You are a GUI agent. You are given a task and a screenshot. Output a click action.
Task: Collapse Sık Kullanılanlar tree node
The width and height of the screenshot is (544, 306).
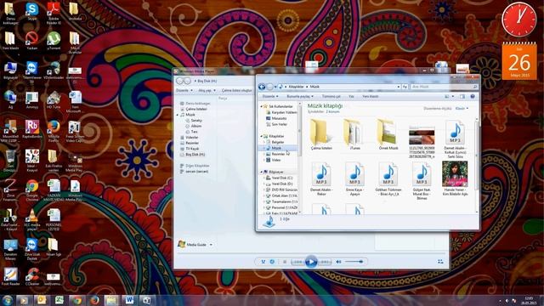coord(262,106)
